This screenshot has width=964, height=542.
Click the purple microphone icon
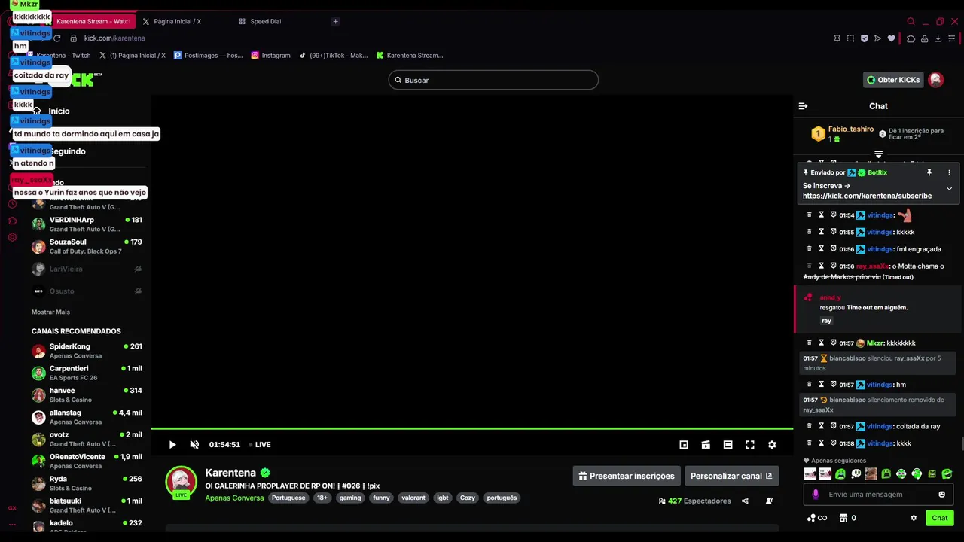click(x=815, y=495)
